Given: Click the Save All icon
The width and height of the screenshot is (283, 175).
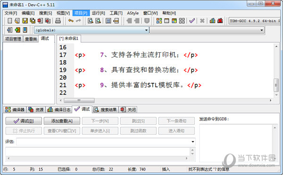Looking at the screenshot, I should tap(33, 21).
